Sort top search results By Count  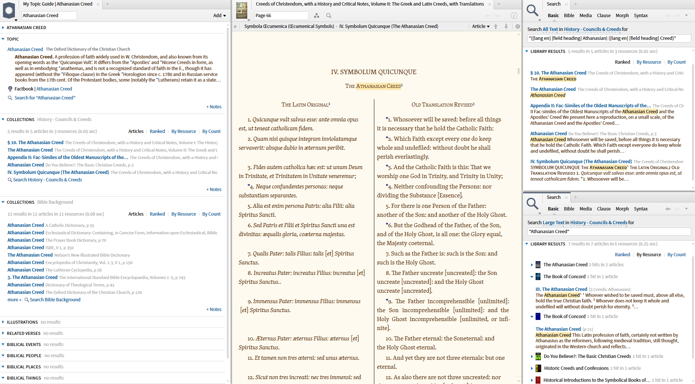676,62
